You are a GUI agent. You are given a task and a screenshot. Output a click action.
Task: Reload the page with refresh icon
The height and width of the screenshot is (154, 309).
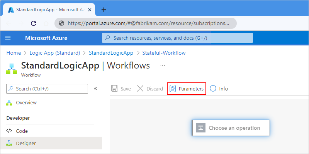[x=34, y=23]
